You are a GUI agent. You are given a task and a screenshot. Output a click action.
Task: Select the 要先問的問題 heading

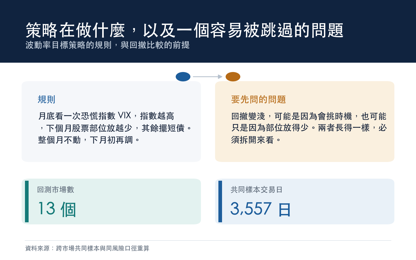259,99
